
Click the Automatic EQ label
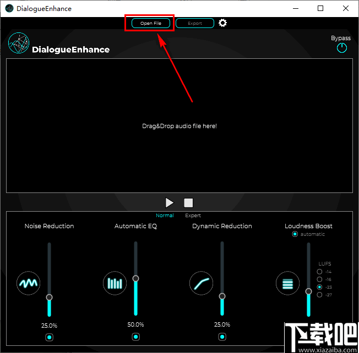coord(136,226)
